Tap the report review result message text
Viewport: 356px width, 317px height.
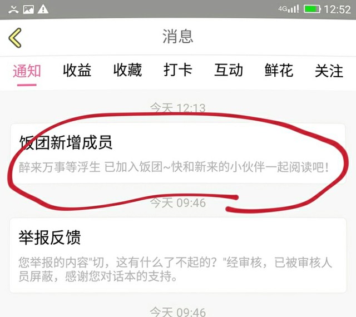coord(175,269)
